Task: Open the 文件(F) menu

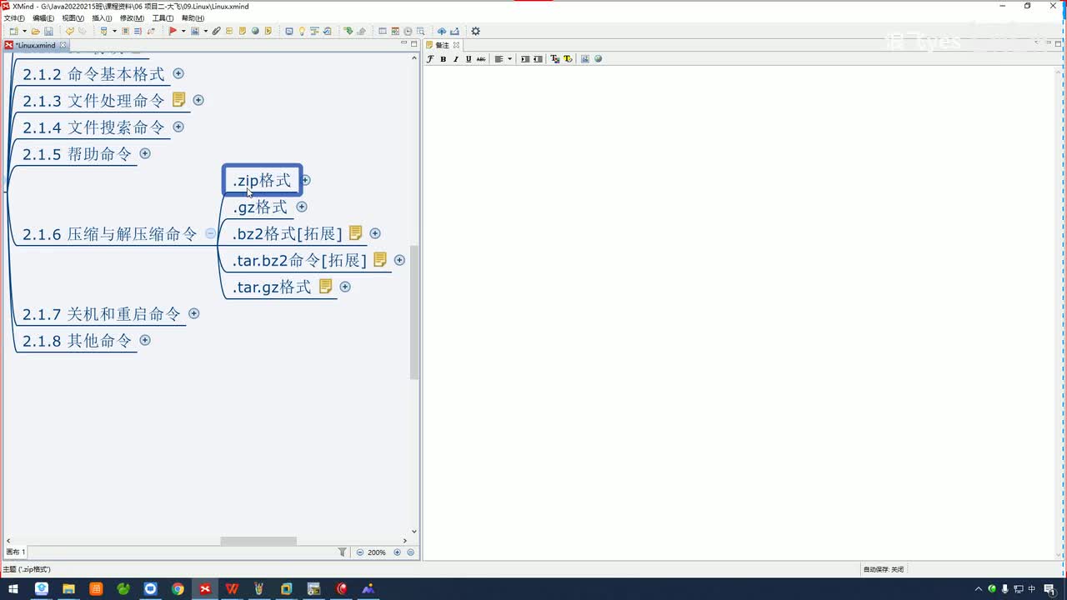Action: pyautogui.click(x=14, y=17)
